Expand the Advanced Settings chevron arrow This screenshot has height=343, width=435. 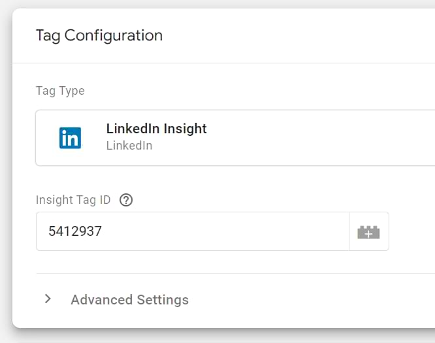pyautogui.click(x=48, y=299)
